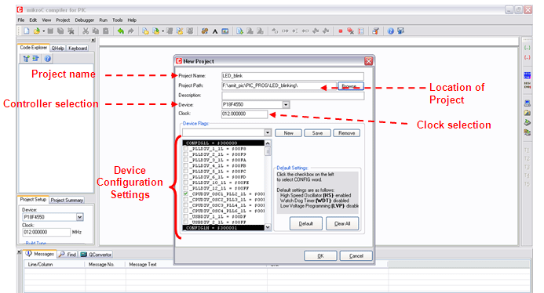
Task: Check the _PLLDIV_1_1L checkbox
Action: click(x=185, y=149)
